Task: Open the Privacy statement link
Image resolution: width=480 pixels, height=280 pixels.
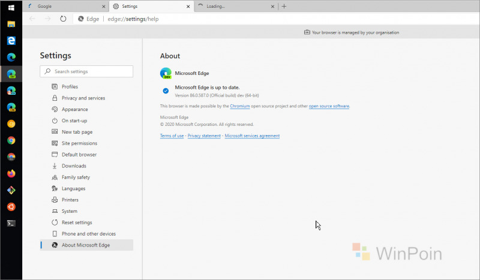Action: pos(204,136)
